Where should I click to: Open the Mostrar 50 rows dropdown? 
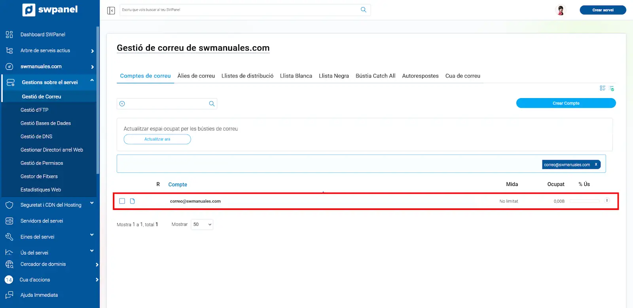pos(202,224)
